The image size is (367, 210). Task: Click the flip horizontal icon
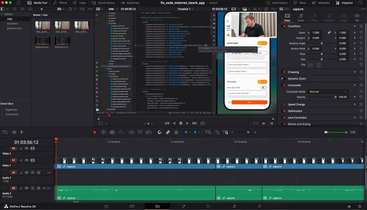(x=310, y=65)
